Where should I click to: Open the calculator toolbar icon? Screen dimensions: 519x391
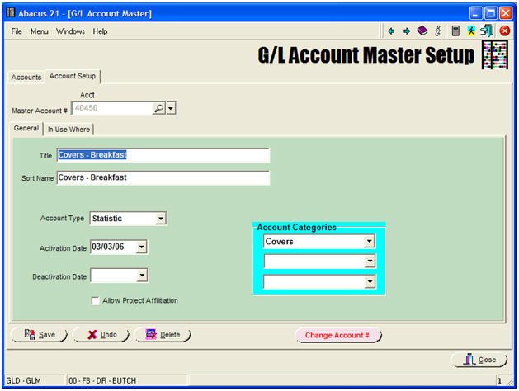(455, 31)
